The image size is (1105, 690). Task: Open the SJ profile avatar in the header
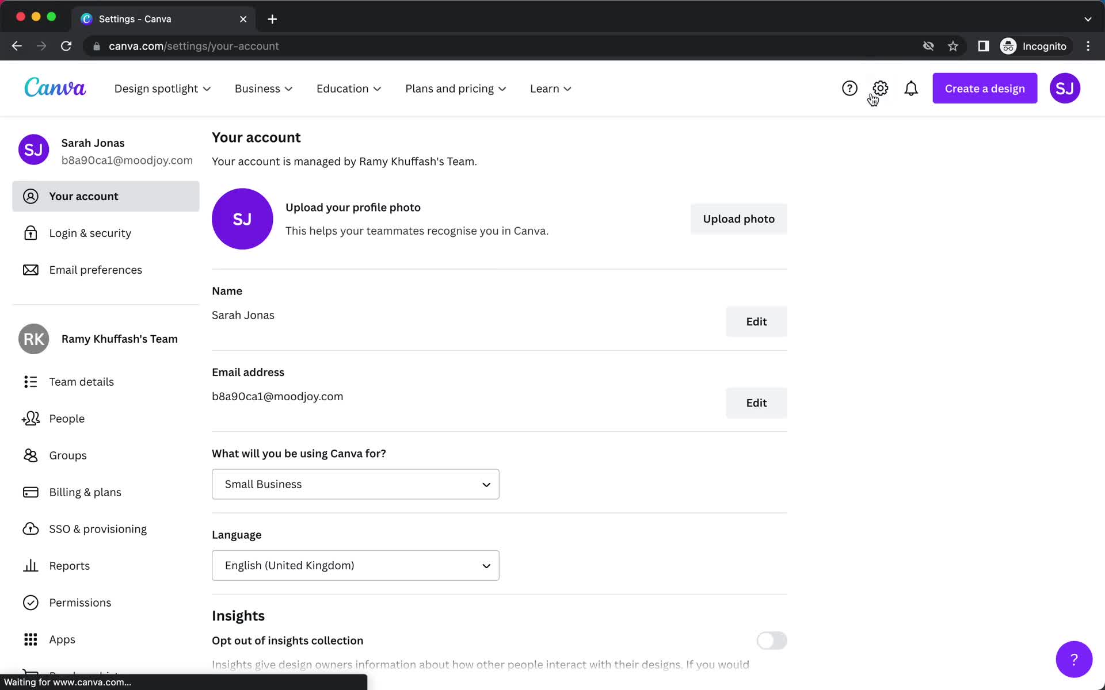[x=1065, y=89]
